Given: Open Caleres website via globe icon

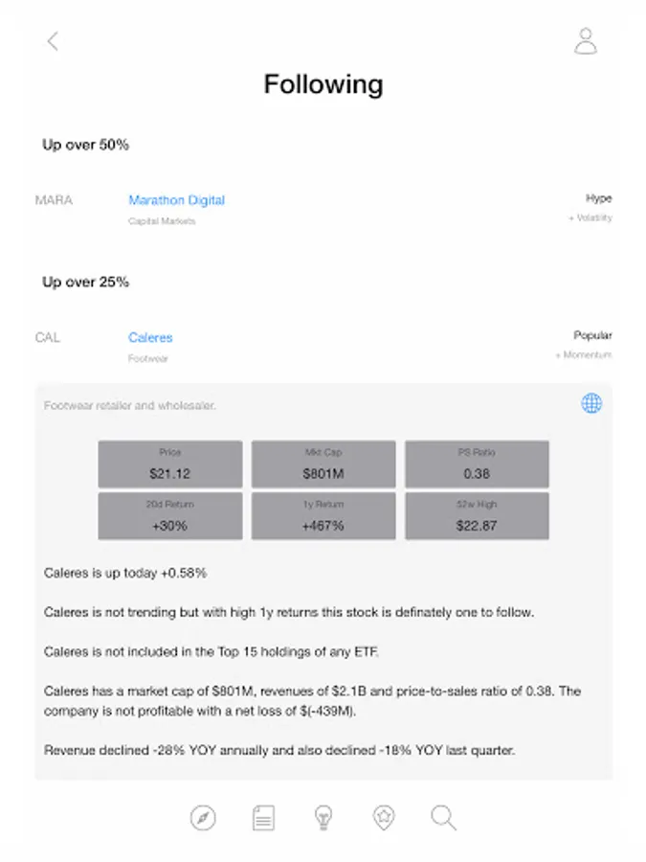Looking at the screenshot, I should (x=591, y=403).
